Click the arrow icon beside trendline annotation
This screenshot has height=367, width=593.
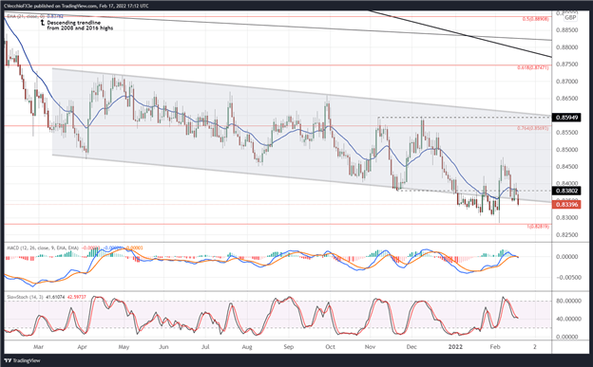43,23
